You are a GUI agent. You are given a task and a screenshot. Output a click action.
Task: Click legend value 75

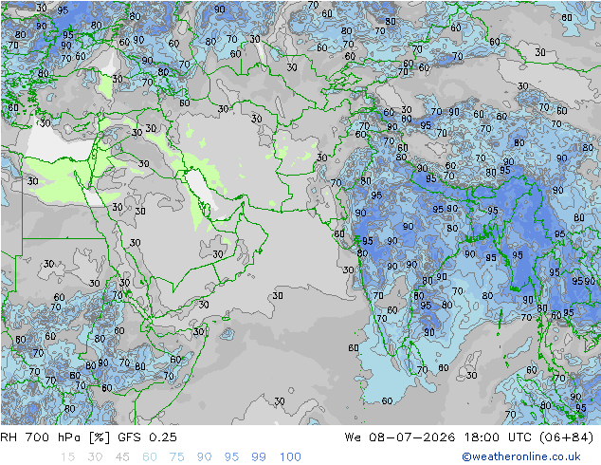point(176,457)
